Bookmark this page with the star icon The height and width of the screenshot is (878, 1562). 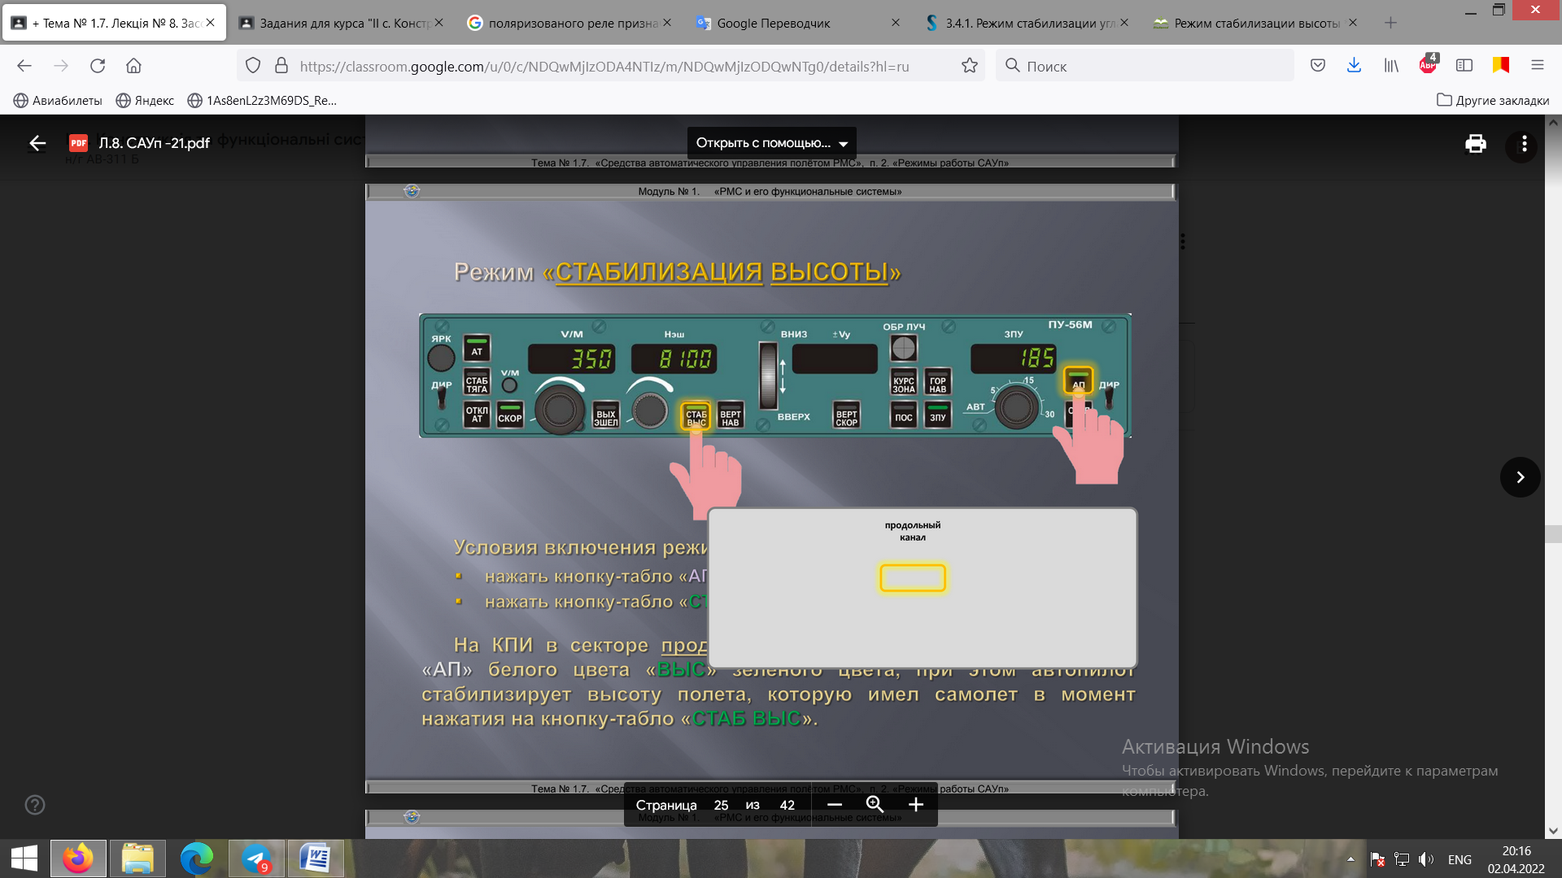(x=970, y=66)
